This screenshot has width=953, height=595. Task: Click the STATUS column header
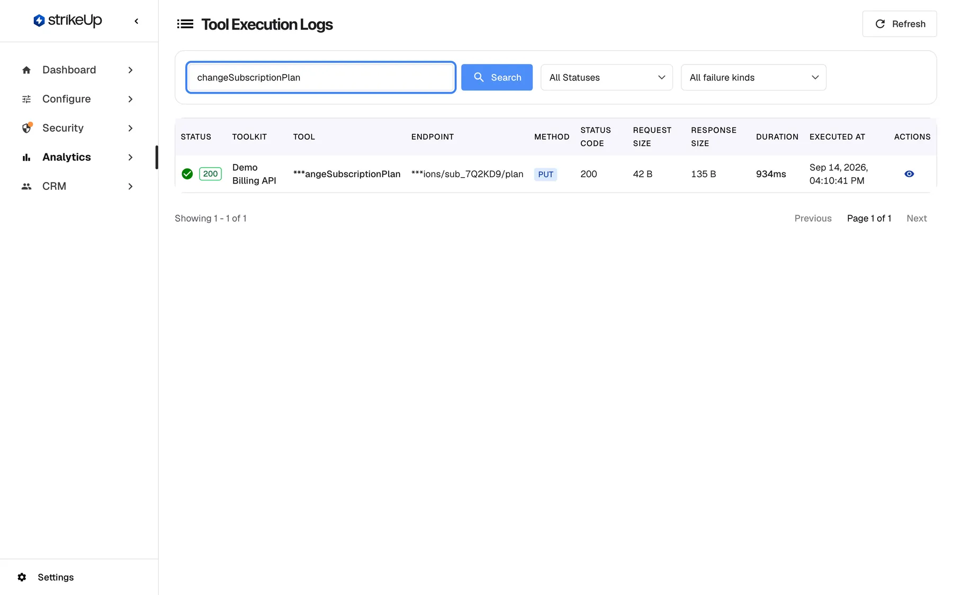tap(196, 137)
